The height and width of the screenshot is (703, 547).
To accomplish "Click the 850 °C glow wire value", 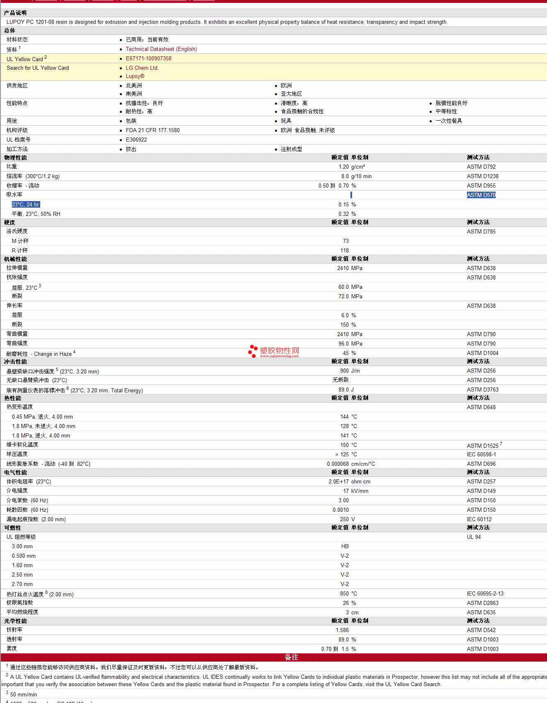I will (x=348, y=593).
